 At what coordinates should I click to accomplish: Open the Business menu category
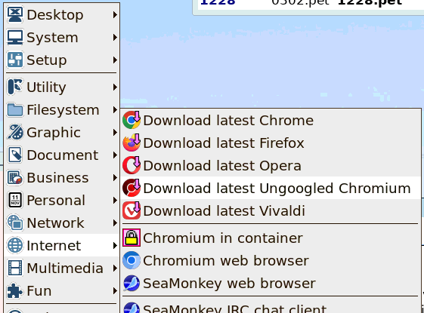62,178
